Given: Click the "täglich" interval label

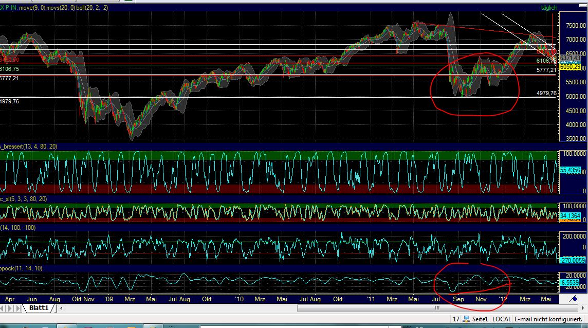Looking at the screenshot, I should tap(549, 8).
